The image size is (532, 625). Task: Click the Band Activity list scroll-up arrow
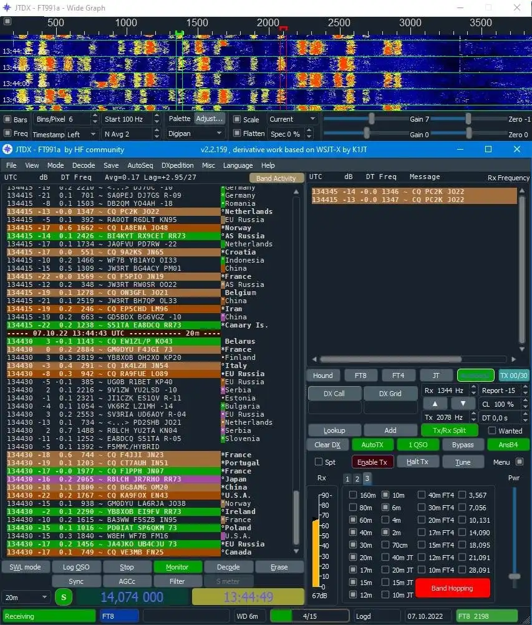(296, 191)
